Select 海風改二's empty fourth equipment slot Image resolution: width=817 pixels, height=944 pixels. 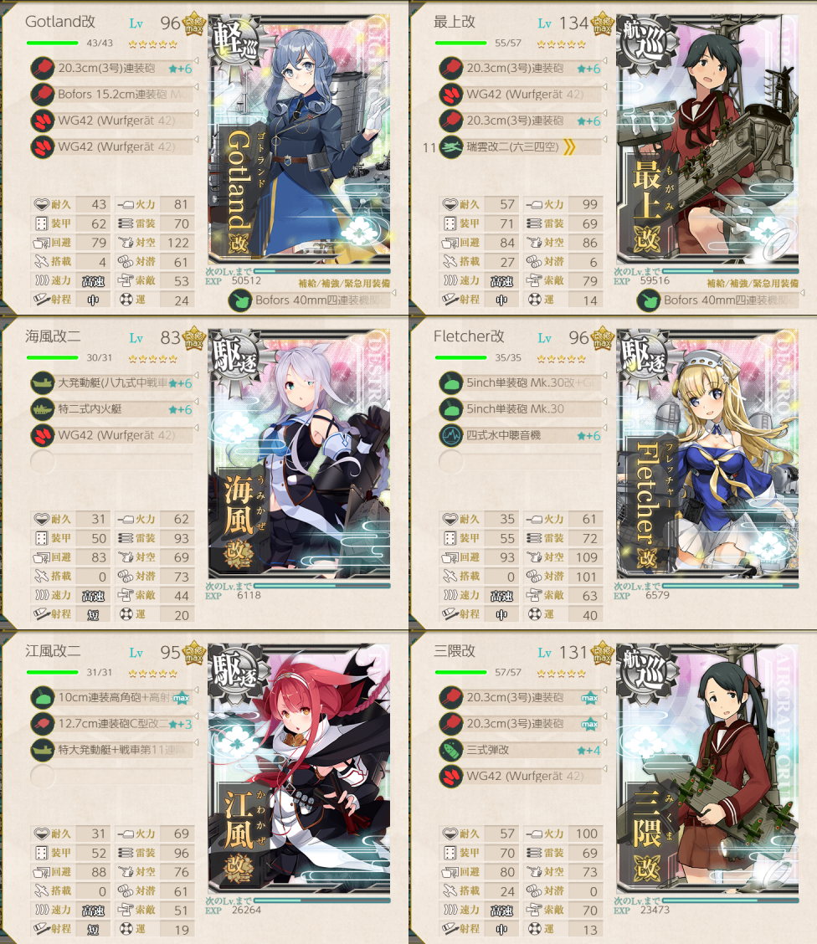(112, 461)
